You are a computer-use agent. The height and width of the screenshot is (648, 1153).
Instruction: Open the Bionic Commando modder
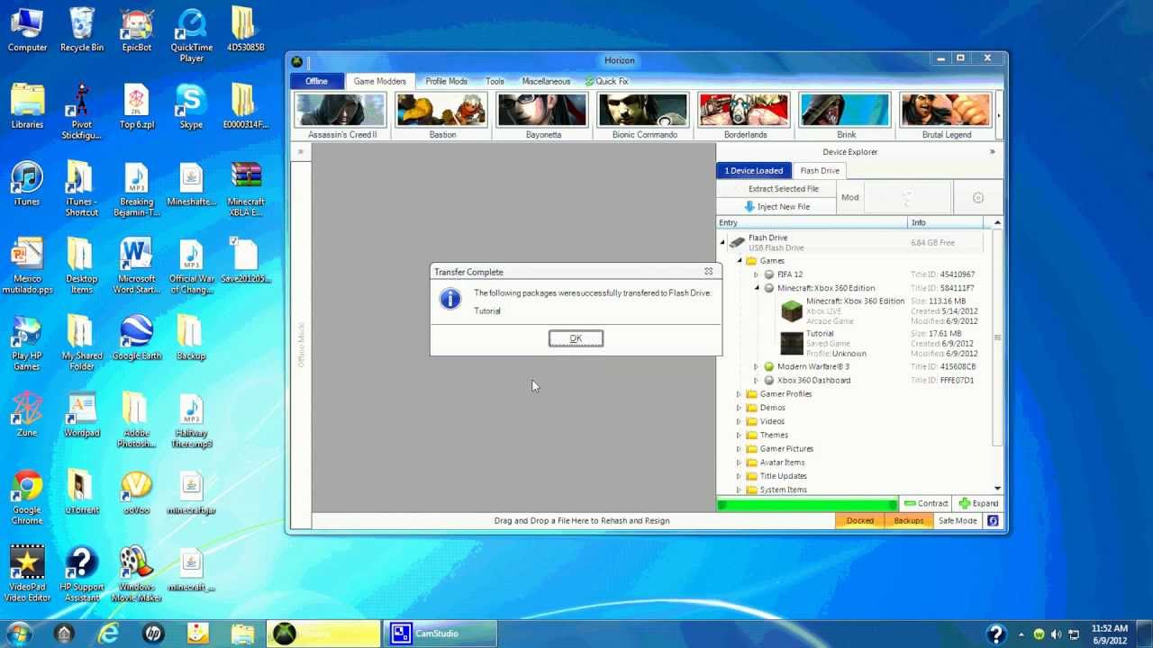tap(644, 116)
